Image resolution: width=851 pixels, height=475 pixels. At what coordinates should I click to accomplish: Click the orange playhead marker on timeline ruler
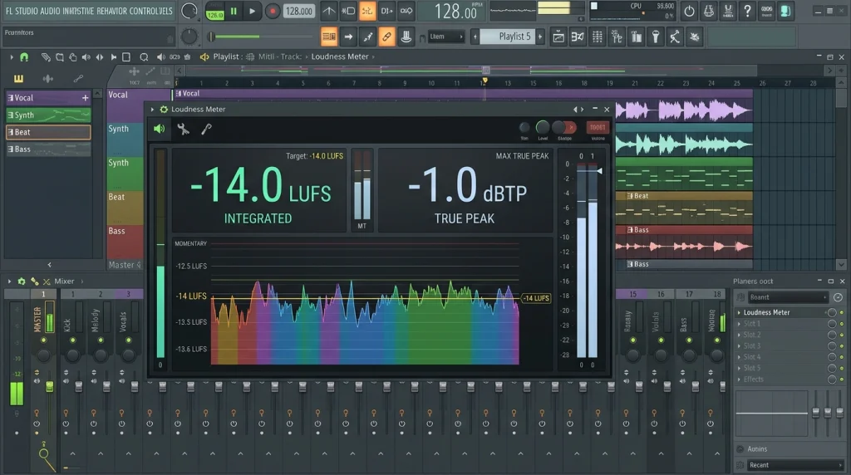485,81
